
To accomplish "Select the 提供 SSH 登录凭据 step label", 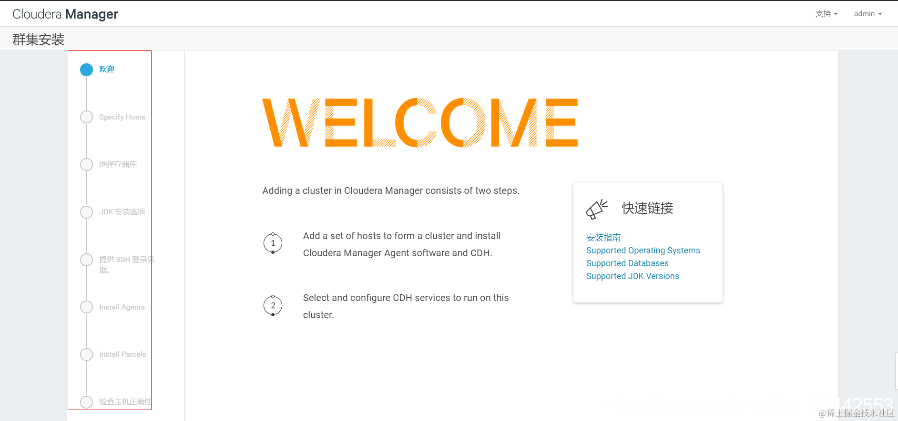I will pyautogui.click(x=127, y=264).
